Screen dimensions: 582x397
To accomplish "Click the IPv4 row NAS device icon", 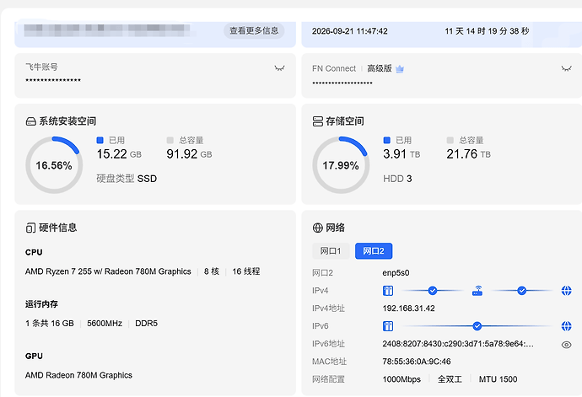I will click(388, 291).
